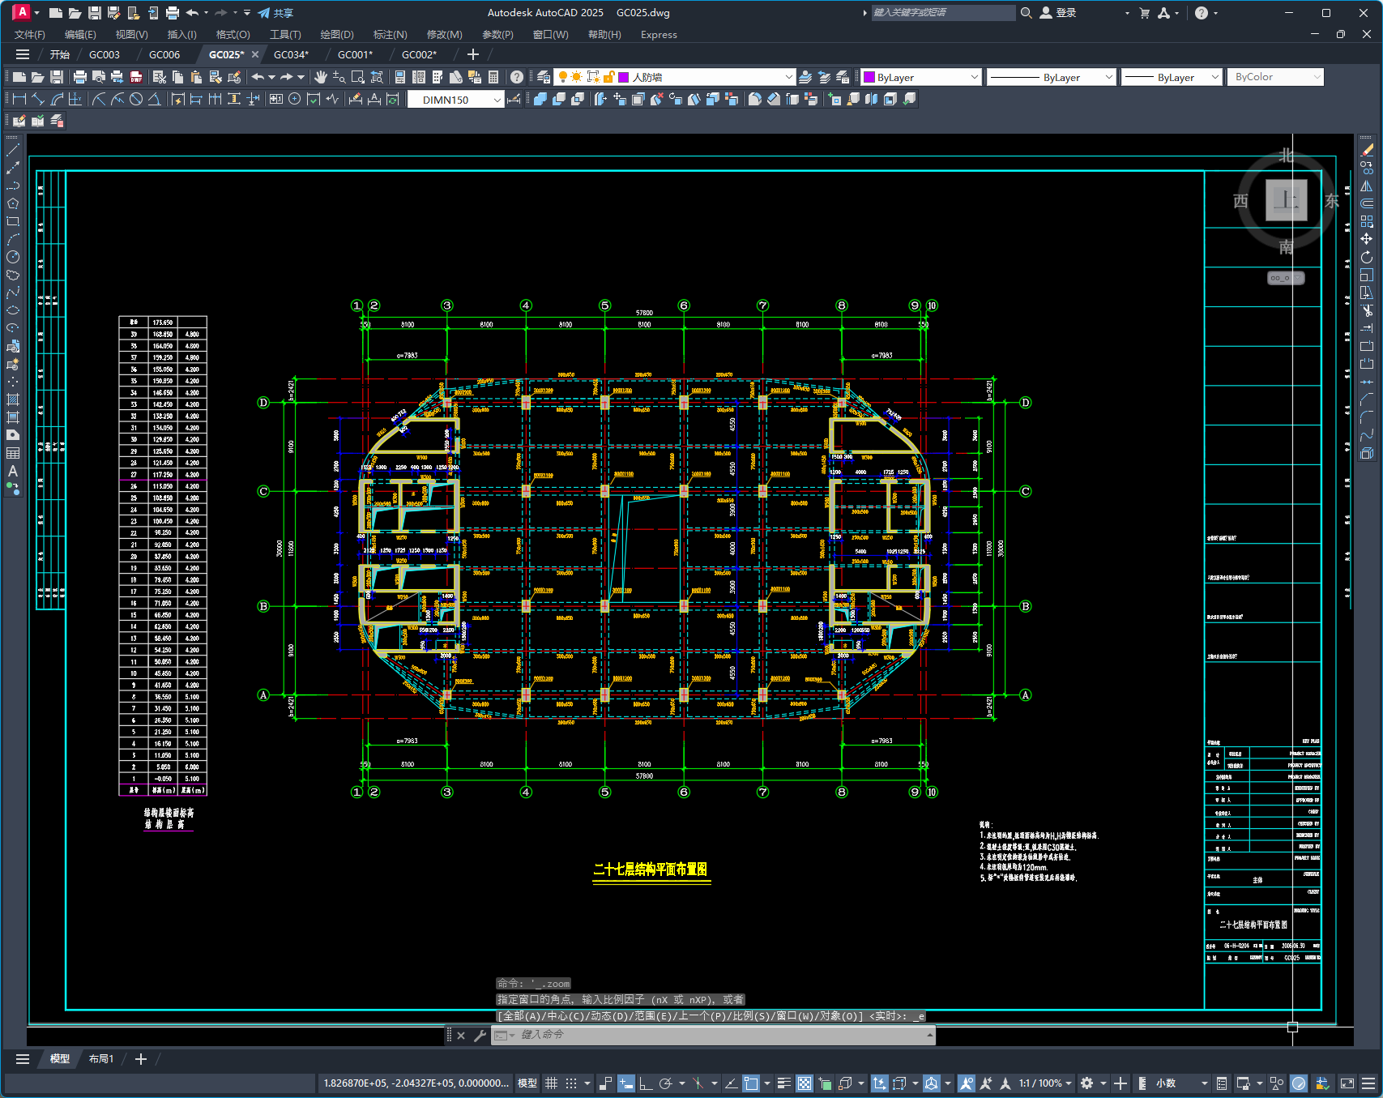Image resolution: width=1383 pixels, height=1098 pixels.
Task: Open the QuickCalc calculator icon
Action: pyautogui.click(x=493, y=77)
